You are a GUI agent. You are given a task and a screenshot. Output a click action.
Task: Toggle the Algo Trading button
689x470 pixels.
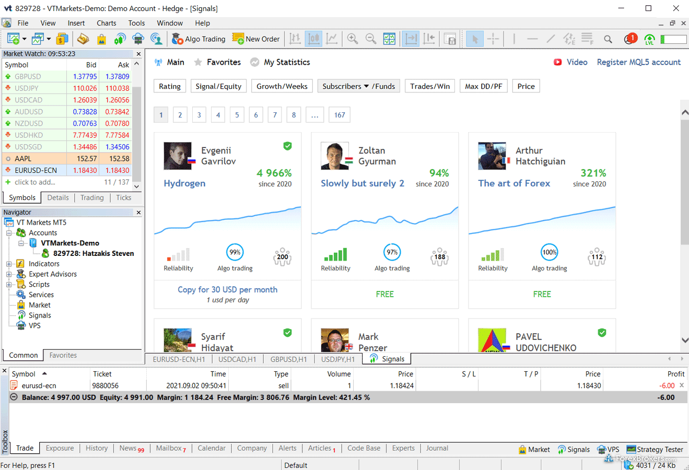(199, 39)
